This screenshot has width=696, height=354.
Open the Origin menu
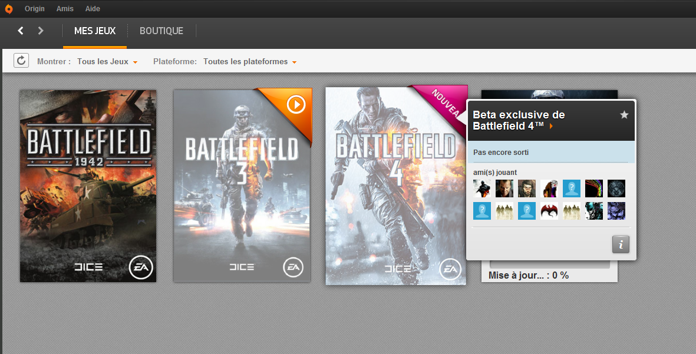(35, 9)
